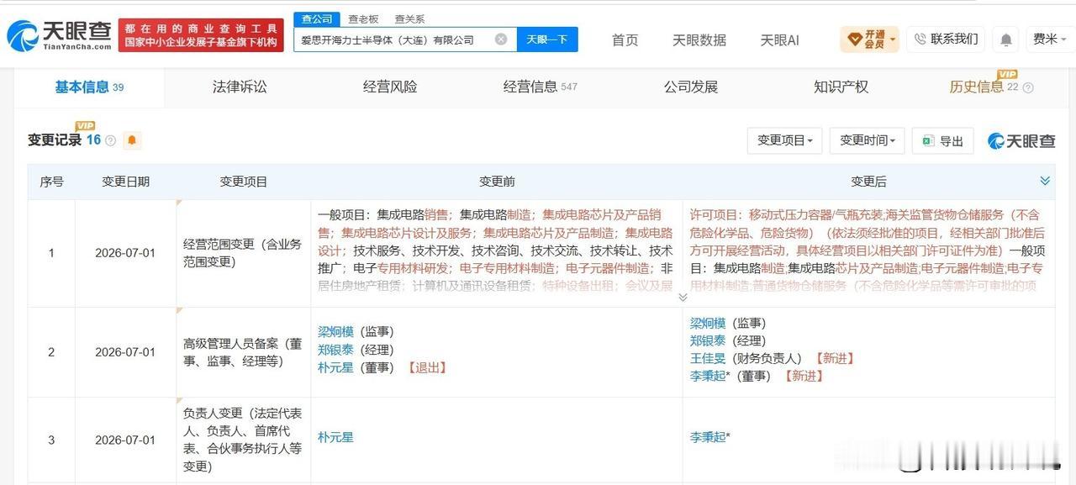Open 天眼数据 in top navigation
This screenshot has width=1076, height=485.
tap(699, 40)
